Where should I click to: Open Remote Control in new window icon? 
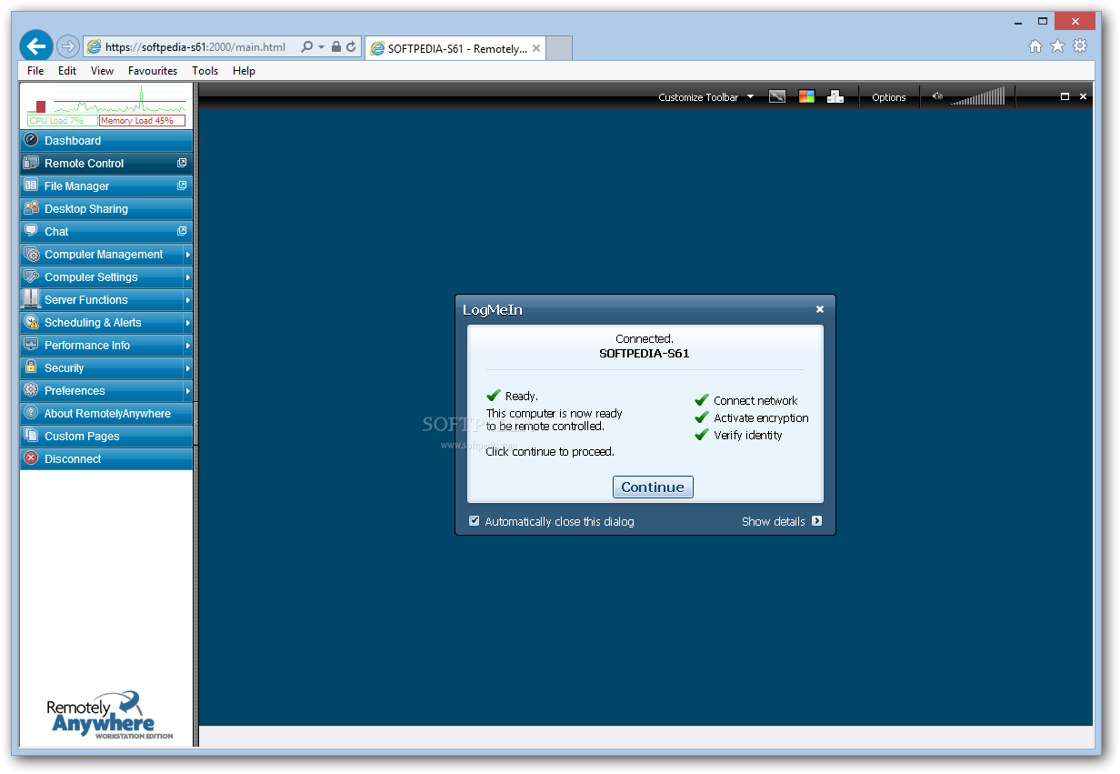[x=182, y=163]
